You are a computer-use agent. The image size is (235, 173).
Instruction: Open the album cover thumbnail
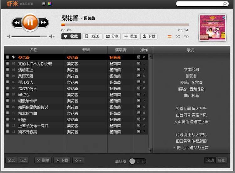pos(212,28)
